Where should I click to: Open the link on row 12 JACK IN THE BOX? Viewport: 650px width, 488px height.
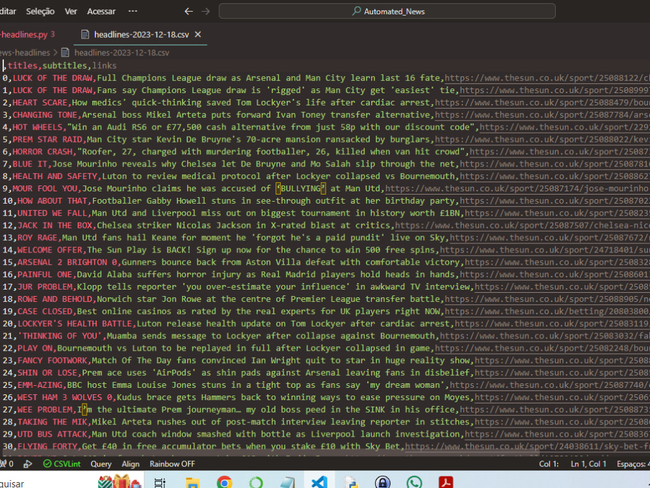pyautogui.click(x=523, y=225)
